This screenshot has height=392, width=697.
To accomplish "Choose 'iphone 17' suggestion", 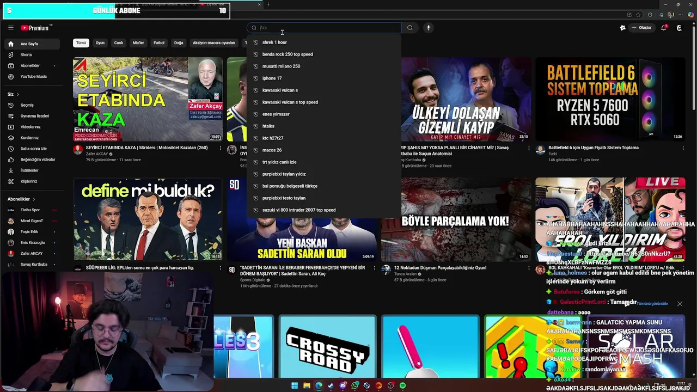I will point(324,78).
